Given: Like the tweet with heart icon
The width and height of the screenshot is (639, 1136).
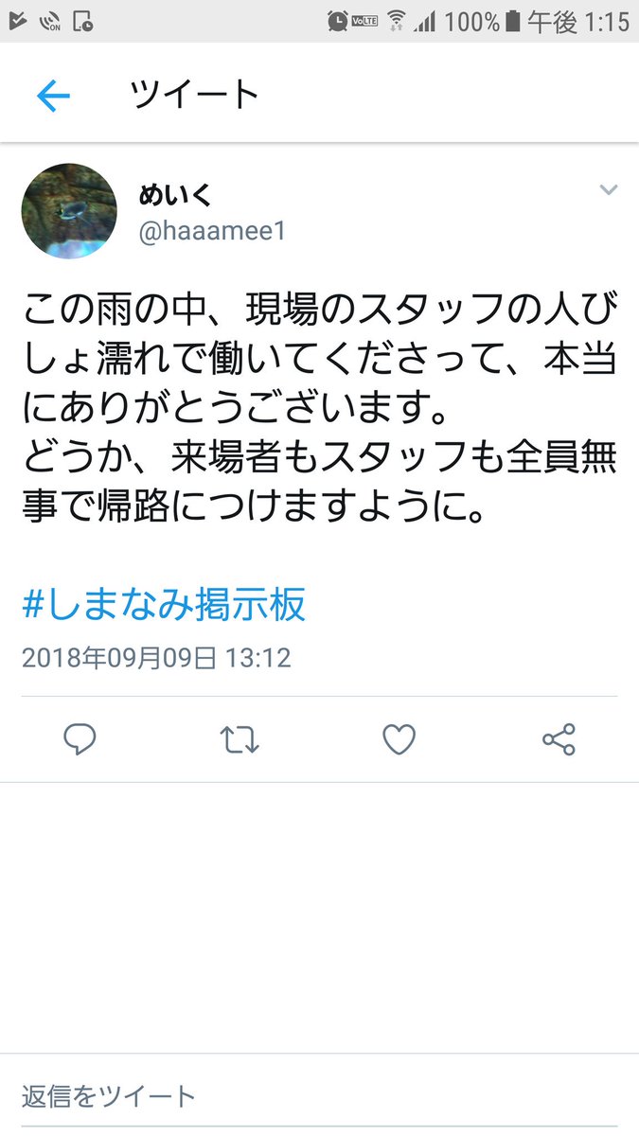Looking at the screenshot, I should pos(399,740).
